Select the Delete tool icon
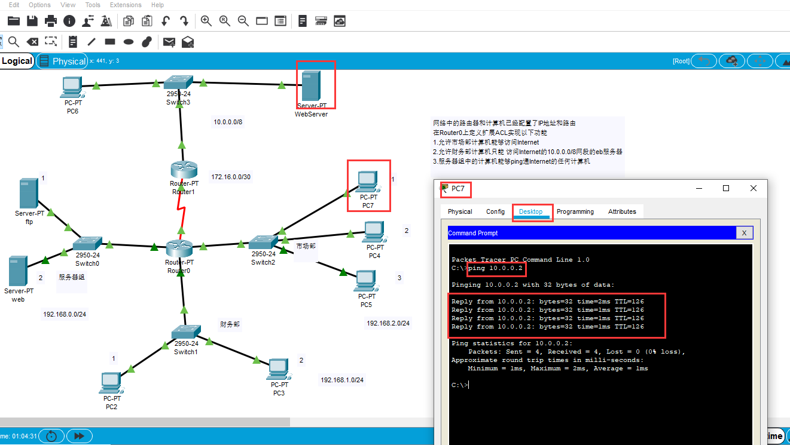 click(x=32, y=42)
